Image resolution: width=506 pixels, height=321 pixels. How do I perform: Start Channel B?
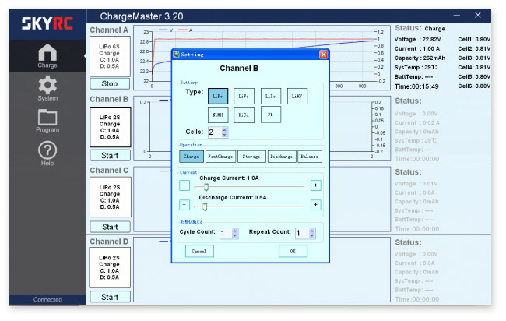(x=110, y=156)
